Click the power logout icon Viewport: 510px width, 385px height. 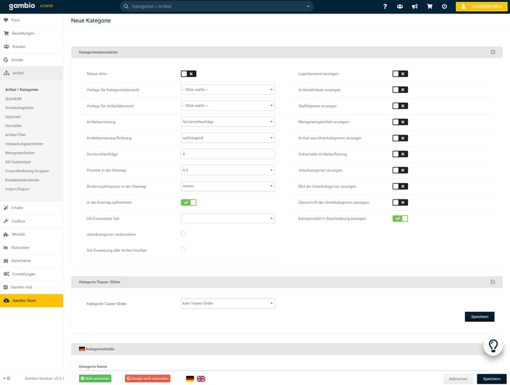[444, 6]
